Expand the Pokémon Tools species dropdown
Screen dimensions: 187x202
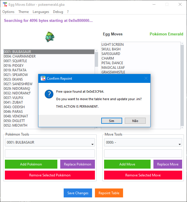tap(50, 142)
